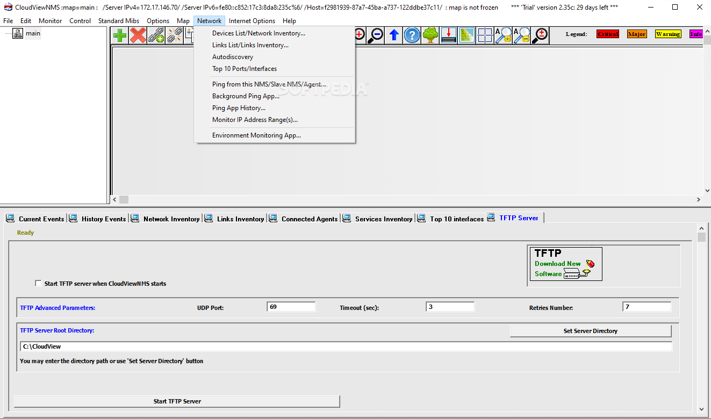The width and height of the screenshot is (711, 419).
Task: Open Environment Monitoring App entry
Action: (x=275, y=135)
